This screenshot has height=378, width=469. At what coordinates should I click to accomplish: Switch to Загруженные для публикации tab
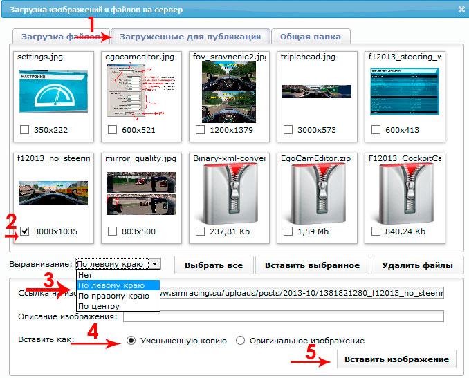point(190,36)
